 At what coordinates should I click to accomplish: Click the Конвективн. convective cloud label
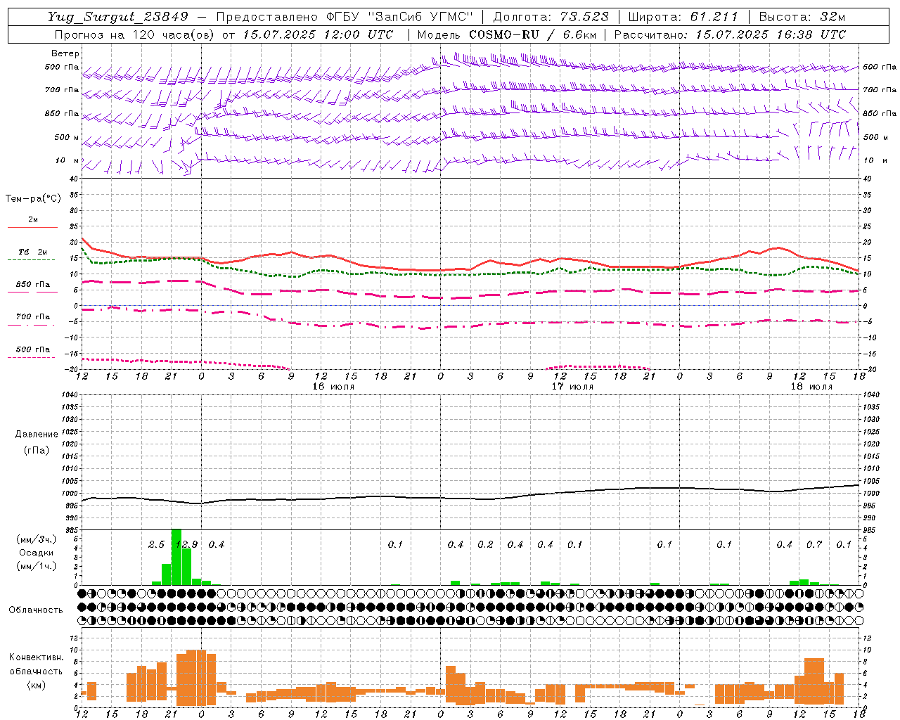tap(36, 657)
